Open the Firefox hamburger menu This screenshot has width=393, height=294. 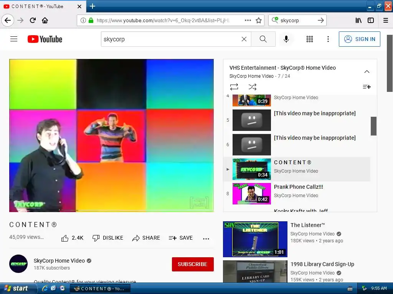pyautogui.click(x=386, y=20)
